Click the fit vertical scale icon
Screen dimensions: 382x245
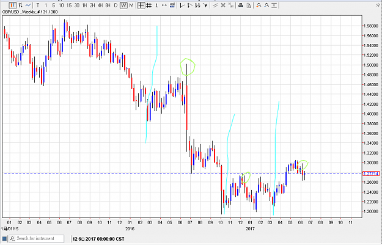click(274, 5)
